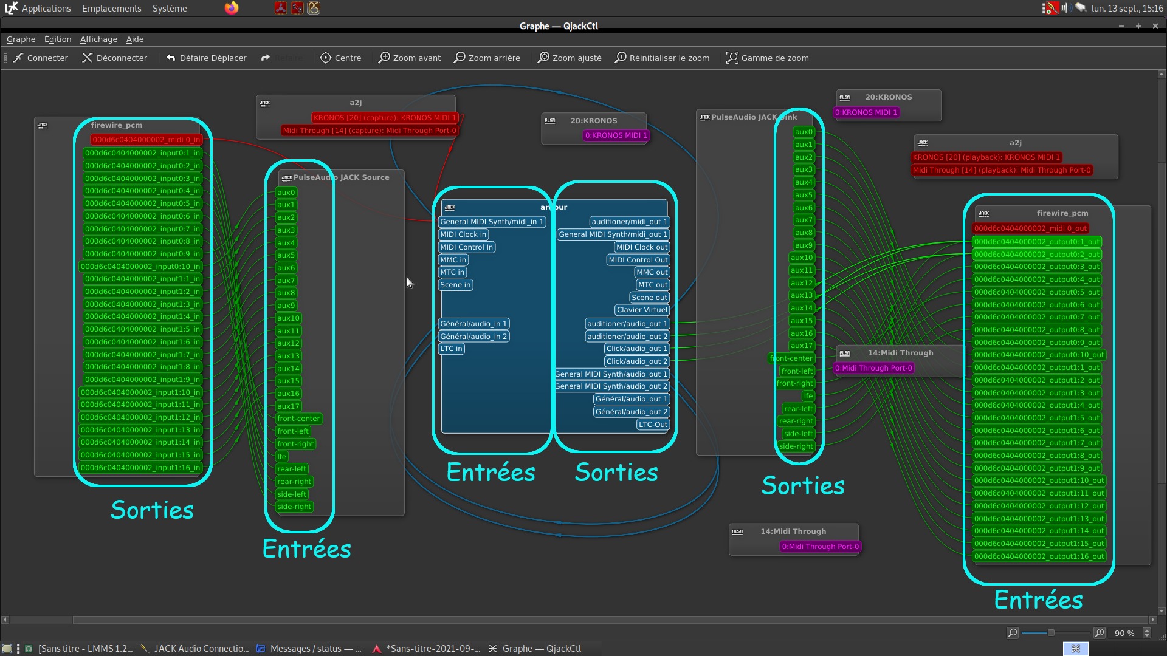Activate the Gamme de zoom tool
Viewport: 1167px width, 656px height.
coord(768,58)
